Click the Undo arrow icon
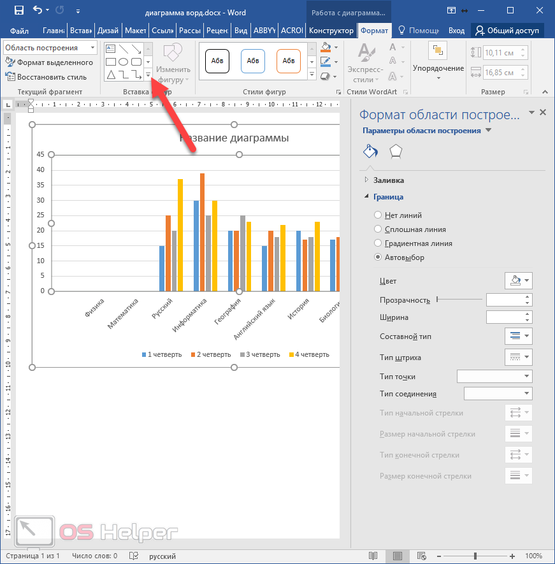Image resolution: width=555 pixels, height=564 pixels. point(38,10)
